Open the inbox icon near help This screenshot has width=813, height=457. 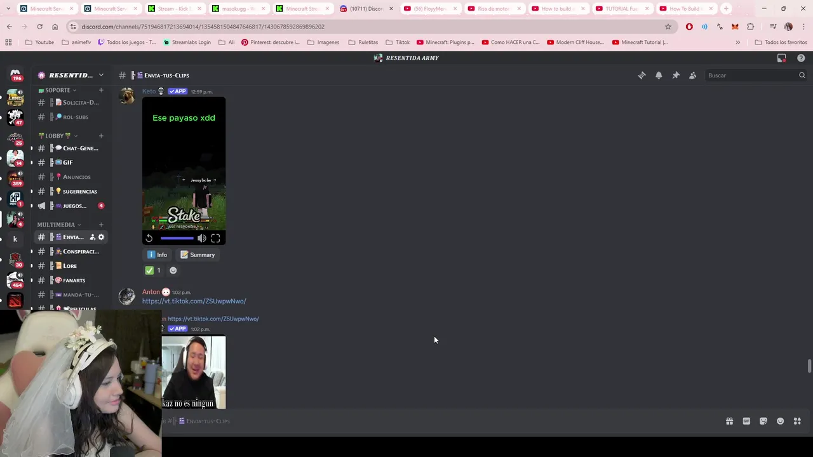coord(782,58)
